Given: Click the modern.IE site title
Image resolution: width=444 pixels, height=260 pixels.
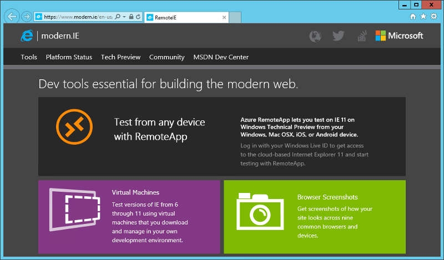Looking at the screenshot, I should click(60, 36).
